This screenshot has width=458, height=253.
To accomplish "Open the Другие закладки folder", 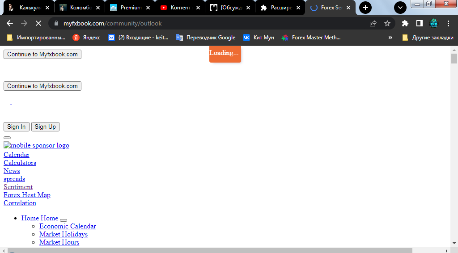I will point(428,38).
